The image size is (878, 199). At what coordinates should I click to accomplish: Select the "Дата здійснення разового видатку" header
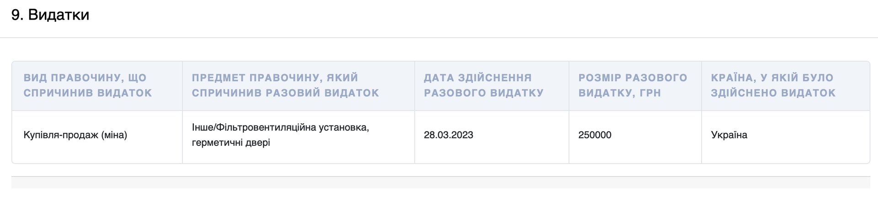click(483, 85)
